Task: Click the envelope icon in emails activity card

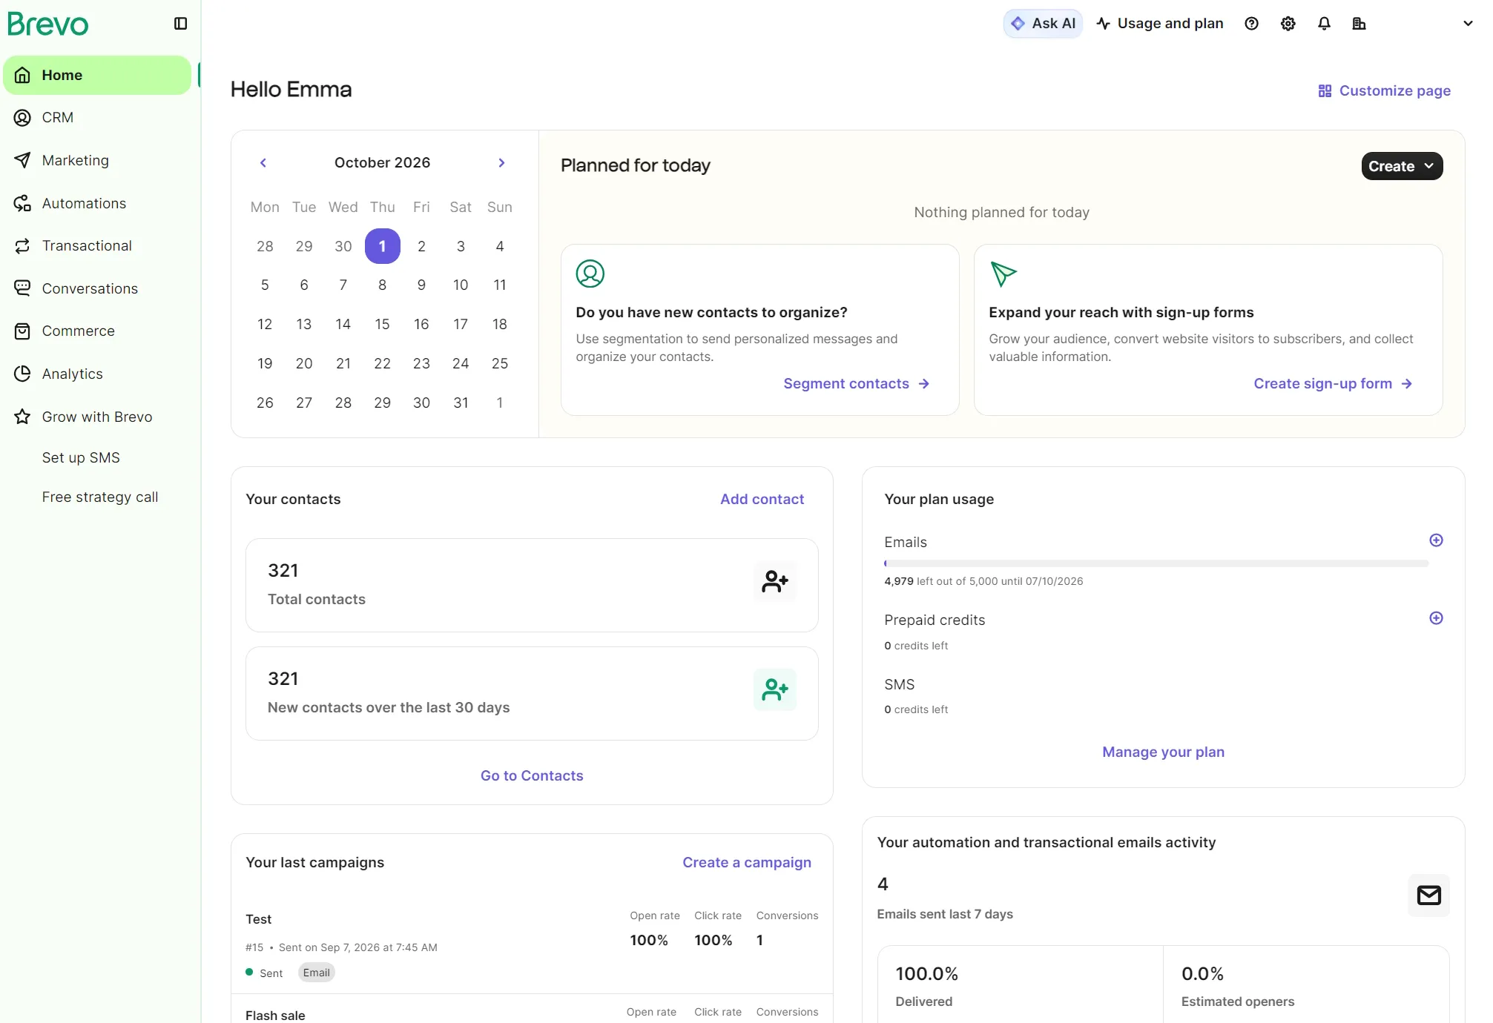Action: [1428, 895]
